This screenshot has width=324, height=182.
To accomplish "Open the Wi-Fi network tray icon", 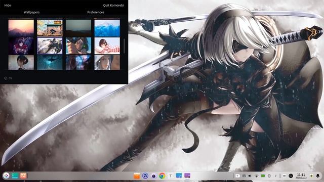I will point(257,176).
